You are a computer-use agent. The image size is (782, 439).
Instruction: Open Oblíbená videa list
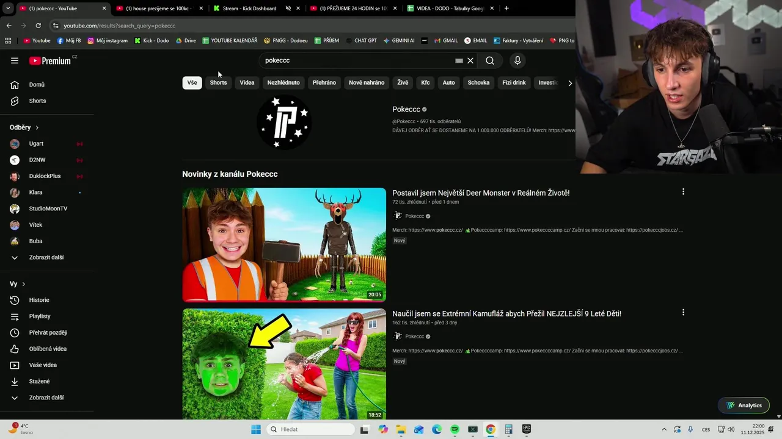[x=46, y=349]
